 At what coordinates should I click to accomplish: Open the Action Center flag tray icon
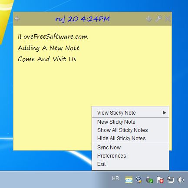pos(160,180)
